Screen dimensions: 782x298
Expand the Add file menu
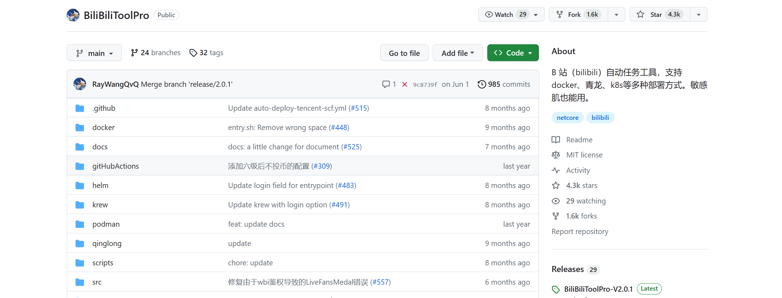tap(457, 53)
